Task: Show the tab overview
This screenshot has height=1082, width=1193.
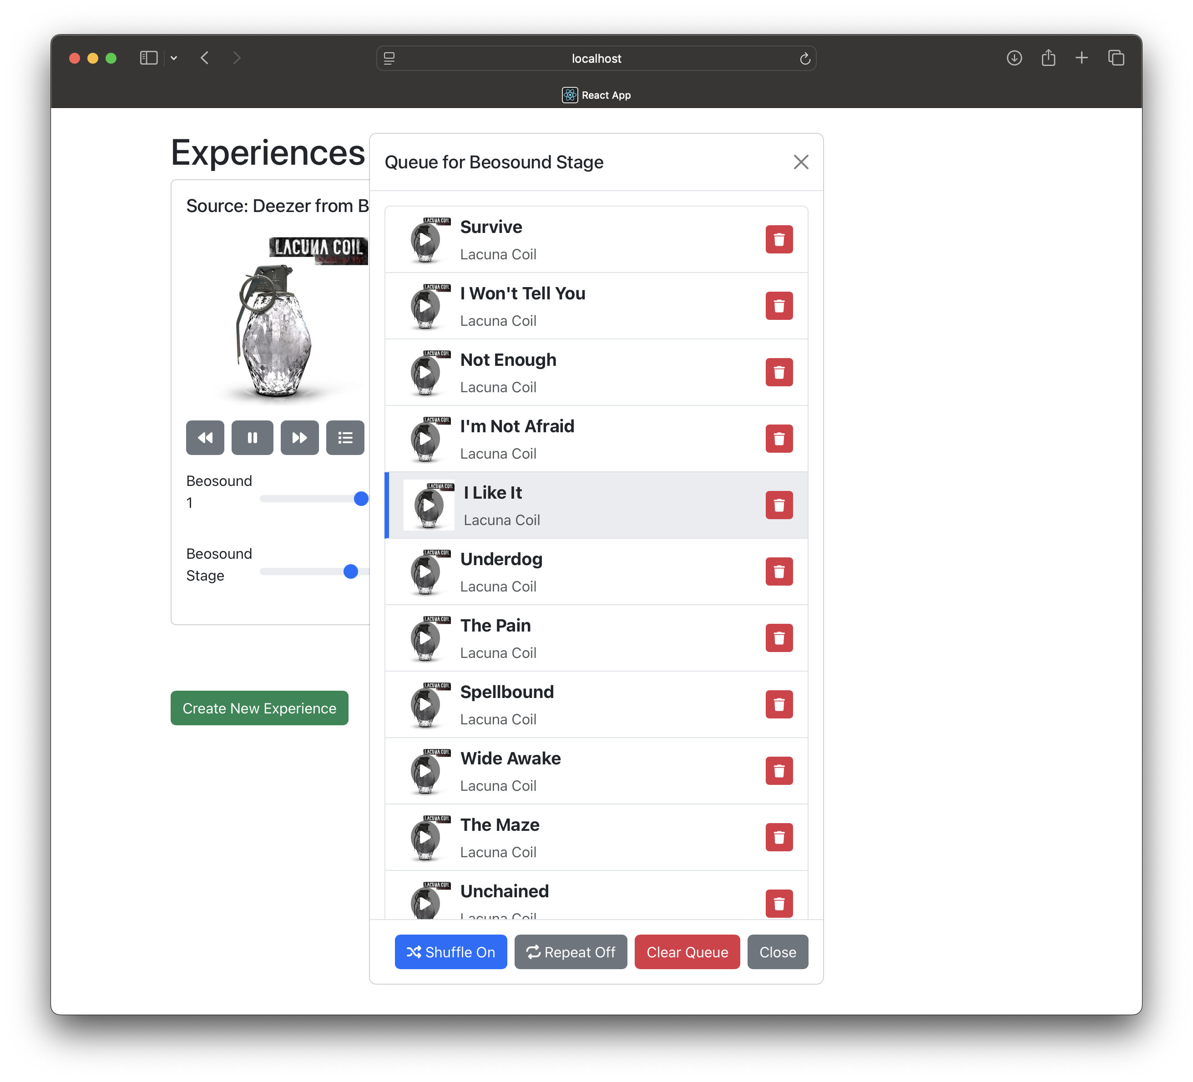Action: (1116, 58)
